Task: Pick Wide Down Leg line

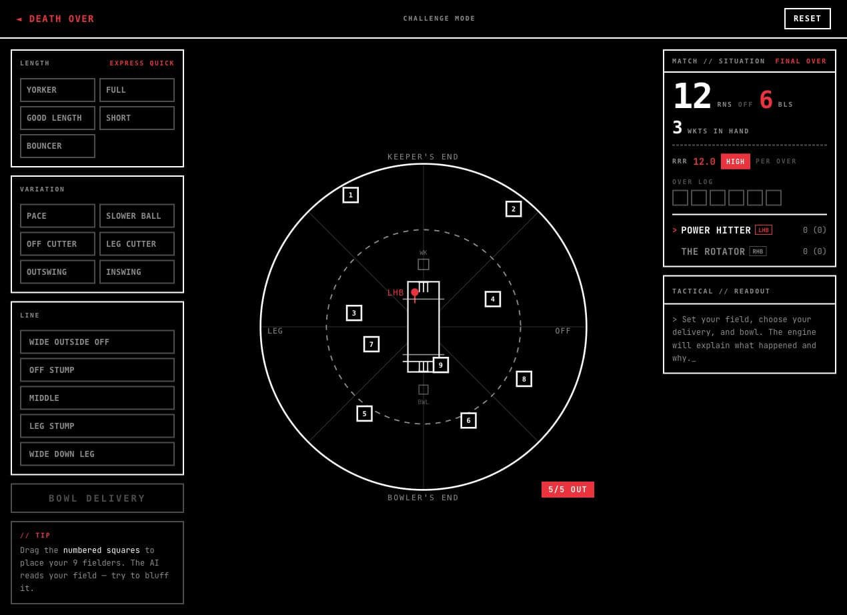Action: click(97, 454)
